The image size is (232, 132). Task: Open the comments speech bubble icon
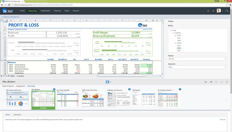(211, 82)
